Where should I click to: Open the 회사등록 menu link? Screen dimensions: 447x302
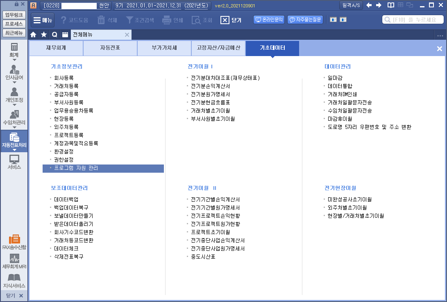(x=64, y=78)
